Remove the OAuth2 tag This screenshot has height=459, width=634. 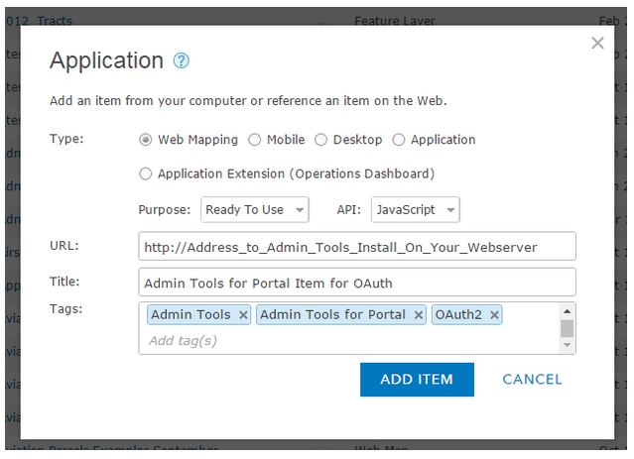point(494,314)
